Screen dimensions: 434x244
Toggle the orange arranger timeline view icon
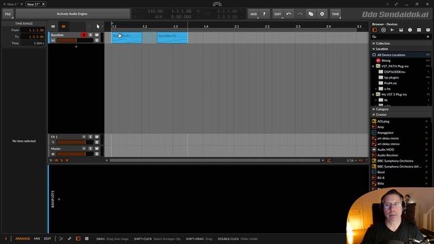(63, 26)
